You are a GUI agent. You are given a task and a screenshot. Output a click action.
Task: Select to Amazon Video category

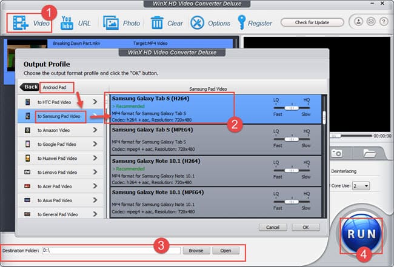(61, 130)
